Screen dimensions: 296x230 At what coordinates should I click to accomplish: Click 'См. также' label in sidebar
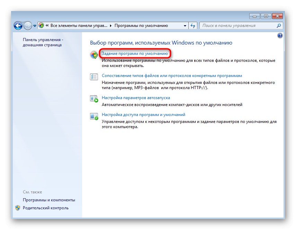pyautogui.click(x=32, y=192)
